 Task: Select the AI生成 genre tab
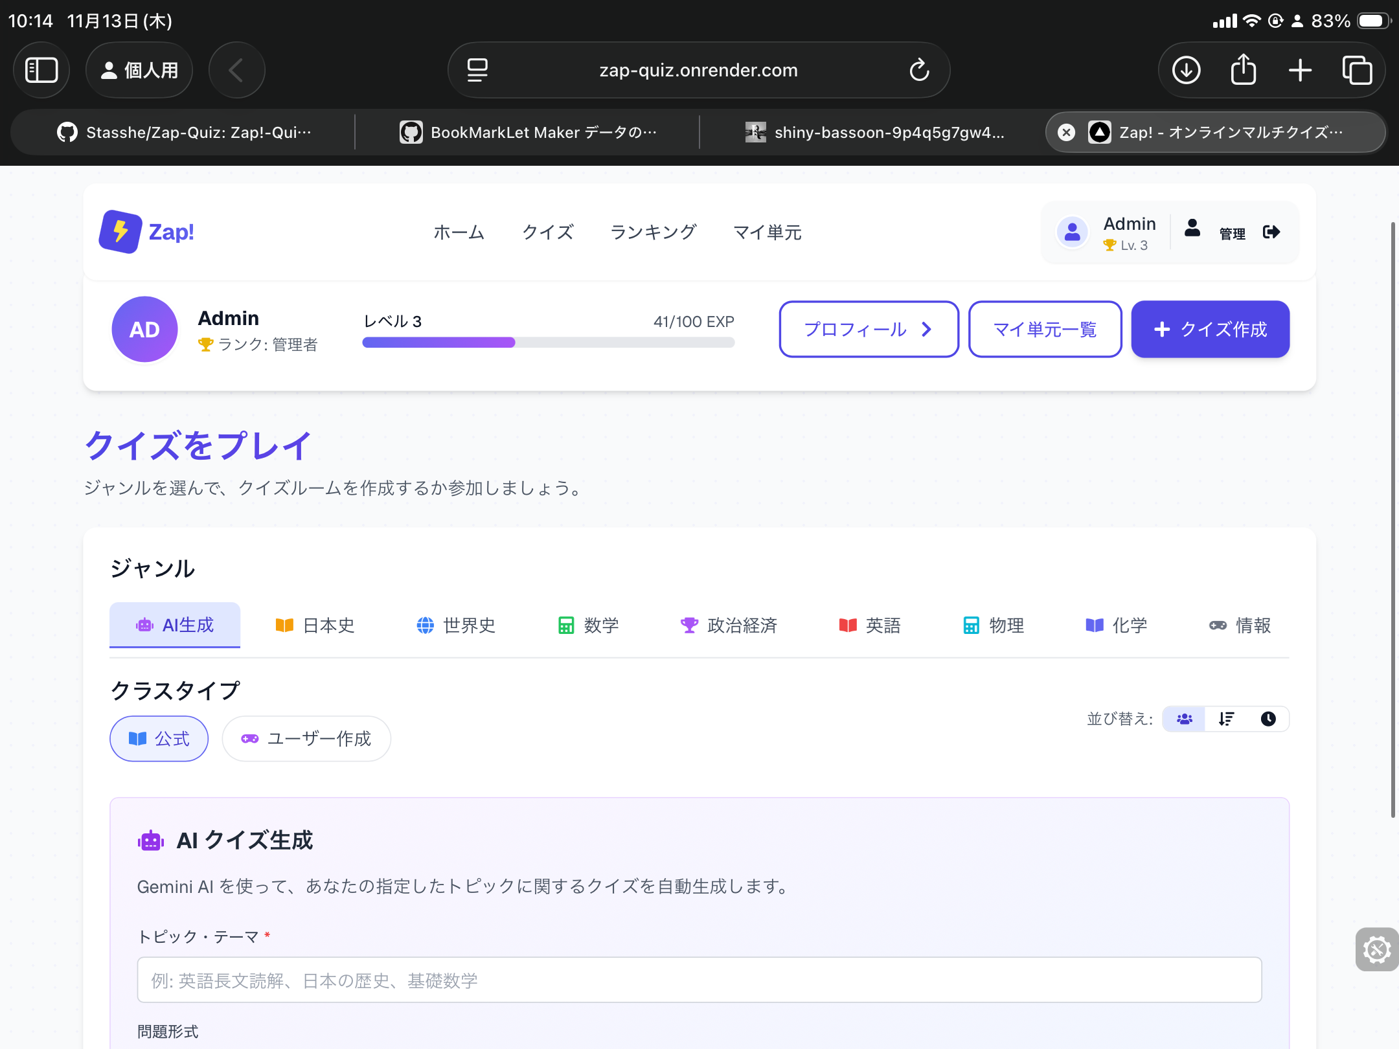[175, 625]
